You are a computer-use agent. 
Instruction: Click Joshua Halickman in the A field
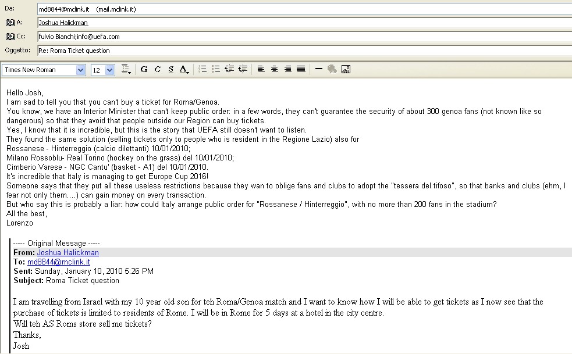tap(63, 23)
